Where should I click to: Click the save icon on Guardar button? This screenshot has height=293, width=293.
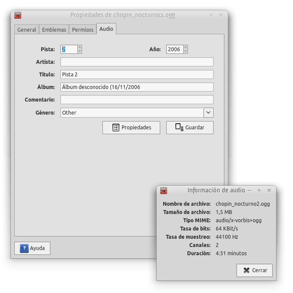click(x=179, y=127)
